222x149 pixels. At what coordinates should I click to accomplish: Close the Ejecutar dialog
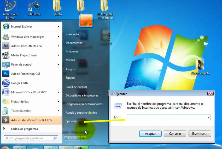pyautogui.click(x=210, y=94)
